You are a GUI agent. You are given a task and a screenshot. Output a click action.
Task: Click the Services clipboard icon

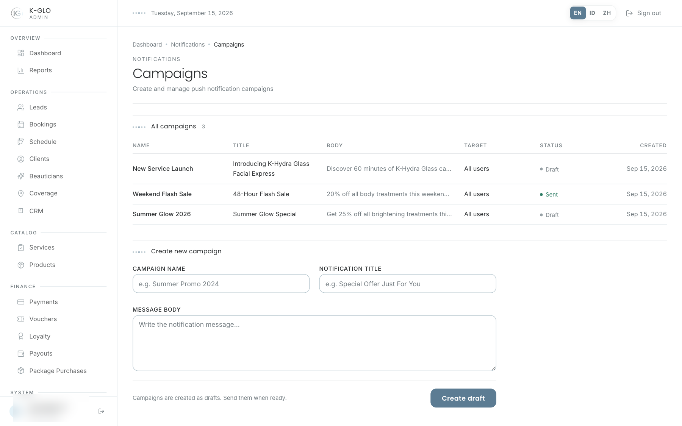[x=21, y=248]
